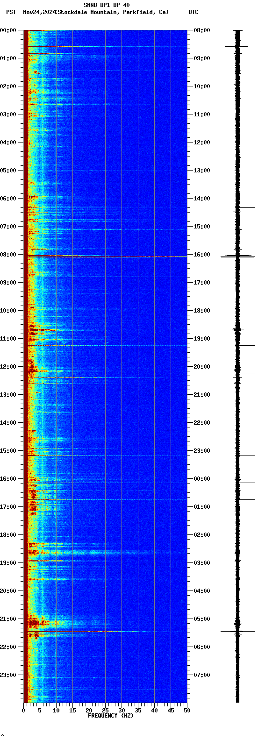
Task: Click the 13:00 label on UTC axis
Action: tap(202, 171)
